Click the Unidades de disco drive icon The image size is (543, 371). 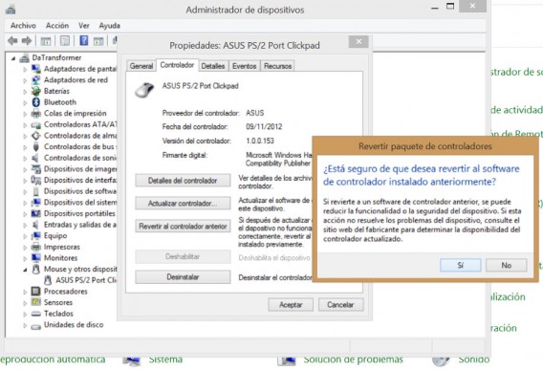click(36, 326)
